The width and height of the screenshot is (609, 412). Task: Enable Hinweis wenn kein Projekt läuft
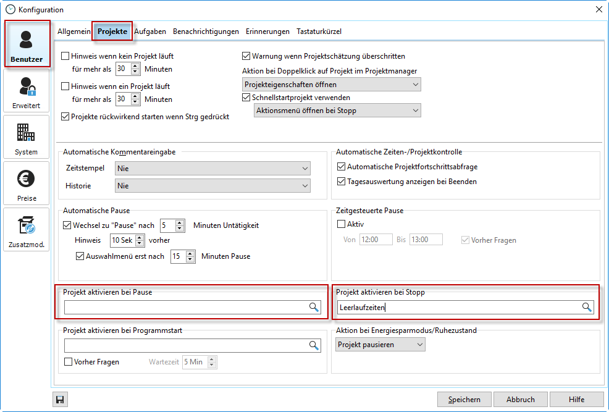[x=65, y=56]
